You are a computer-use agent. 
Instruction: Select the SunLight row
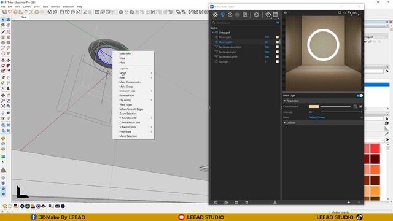coord(245,61)
